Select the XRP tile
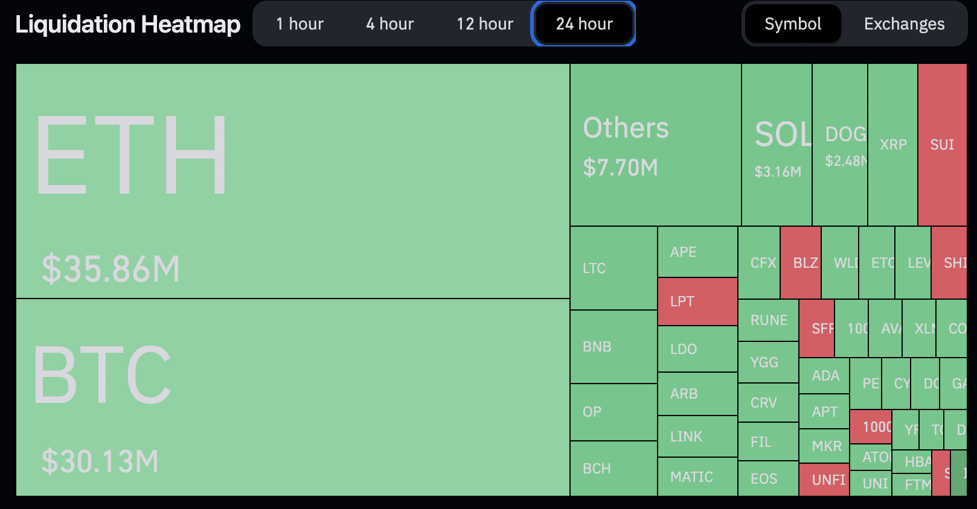 892,145
